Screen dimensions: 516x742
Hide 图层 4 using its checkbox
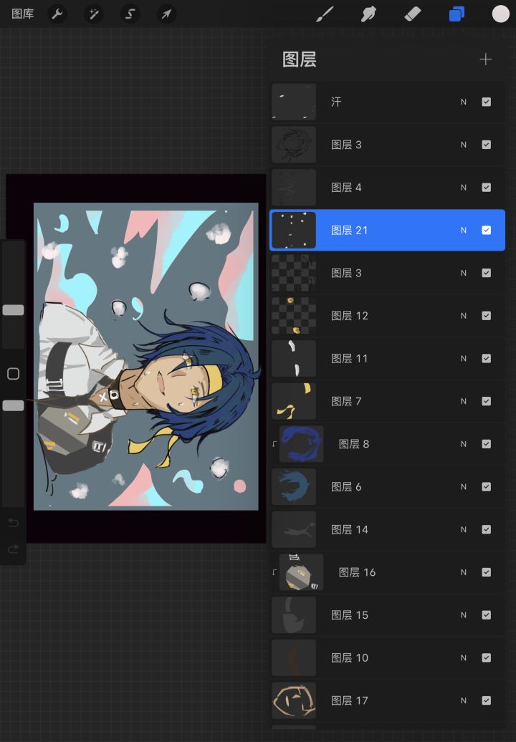click(486, 188)
